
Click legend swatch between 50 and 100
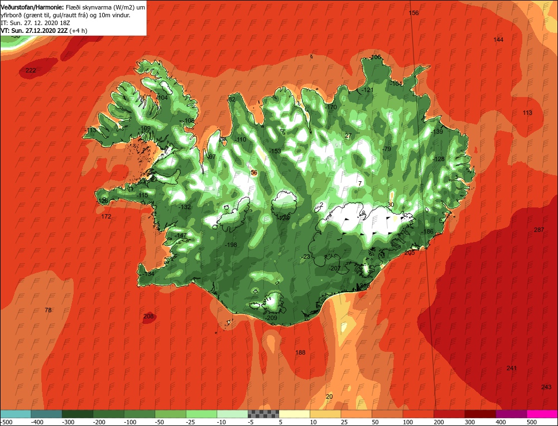pos(387,414)
